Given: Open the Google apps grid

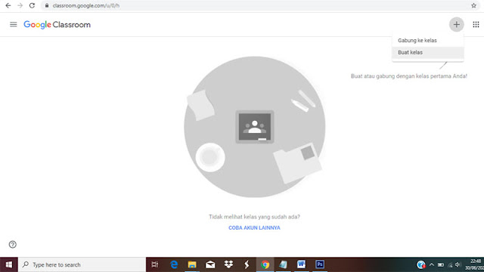Looking at the screenshot, I should 476,24.
